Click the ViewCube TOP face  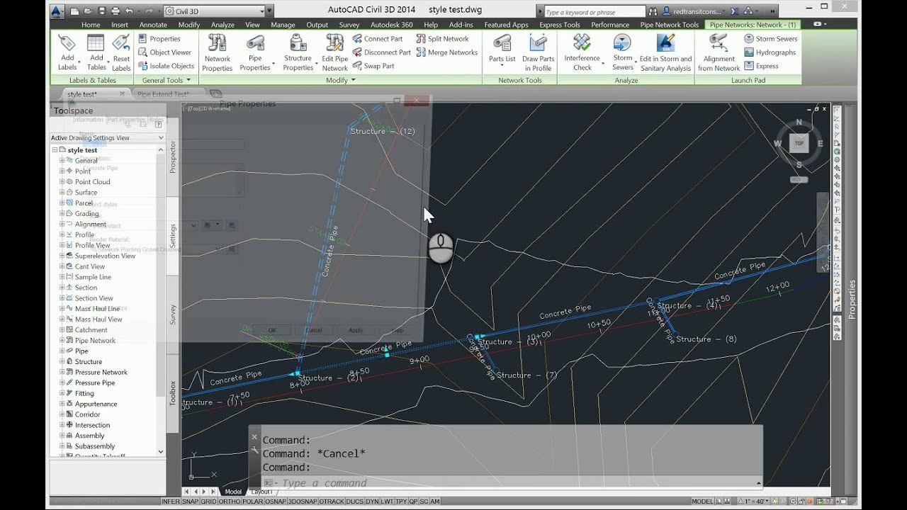click(799, 143)
